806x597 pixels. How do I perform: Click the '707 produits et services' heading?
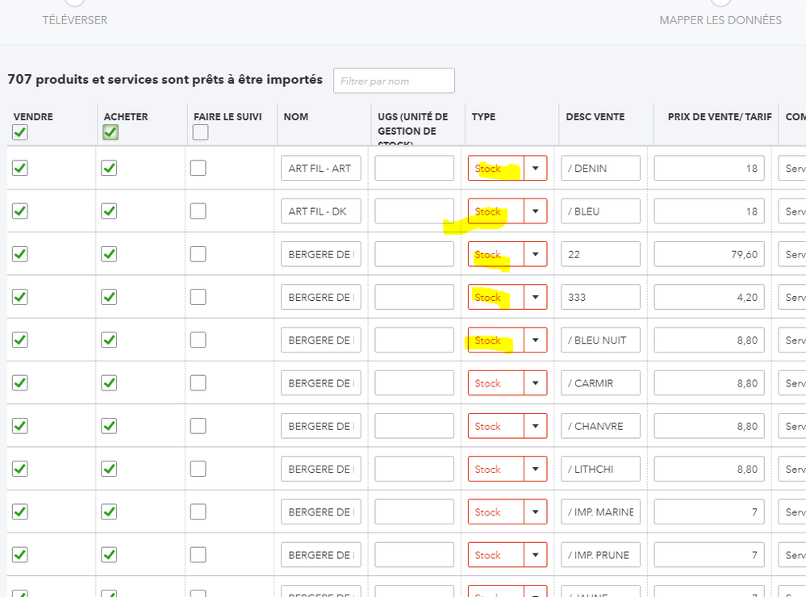[165, 80]
